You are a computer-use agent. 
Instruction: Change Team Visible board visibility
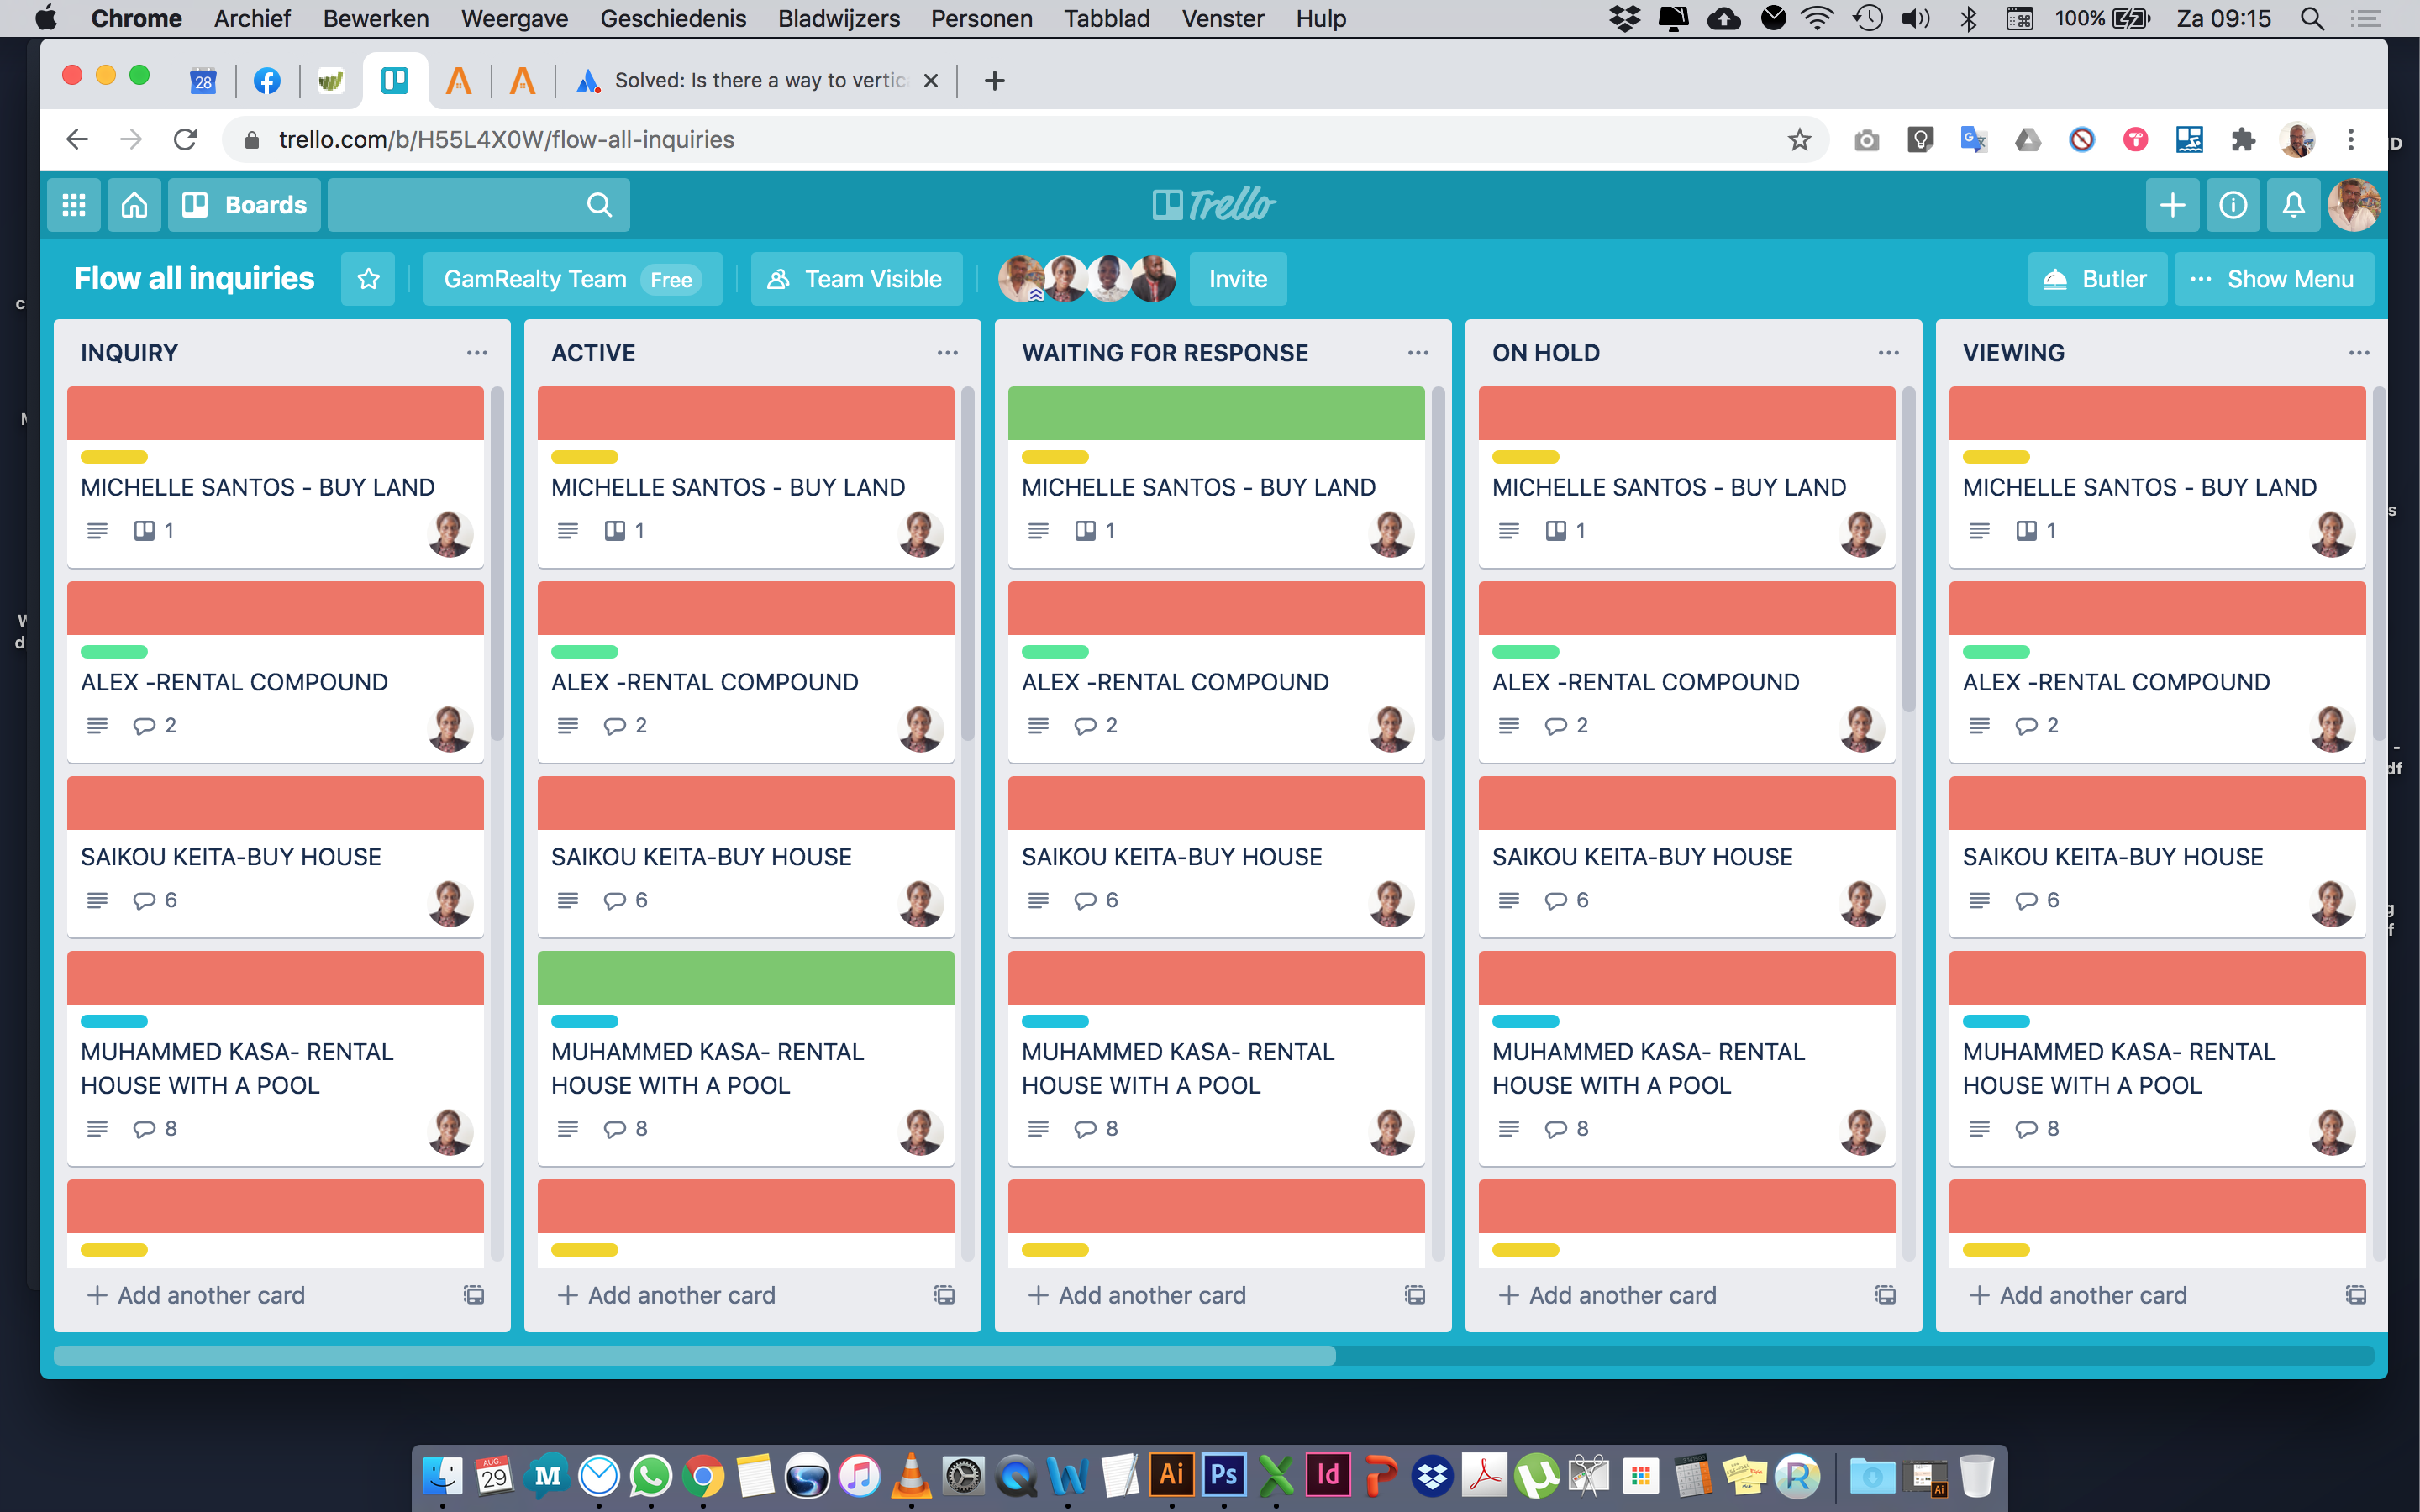(856, 279)
